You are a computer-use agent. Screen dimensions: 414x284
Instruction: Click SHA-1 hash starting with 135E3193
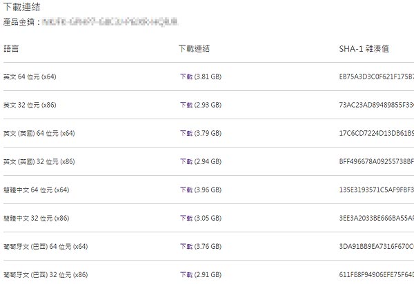click(376, 190)
